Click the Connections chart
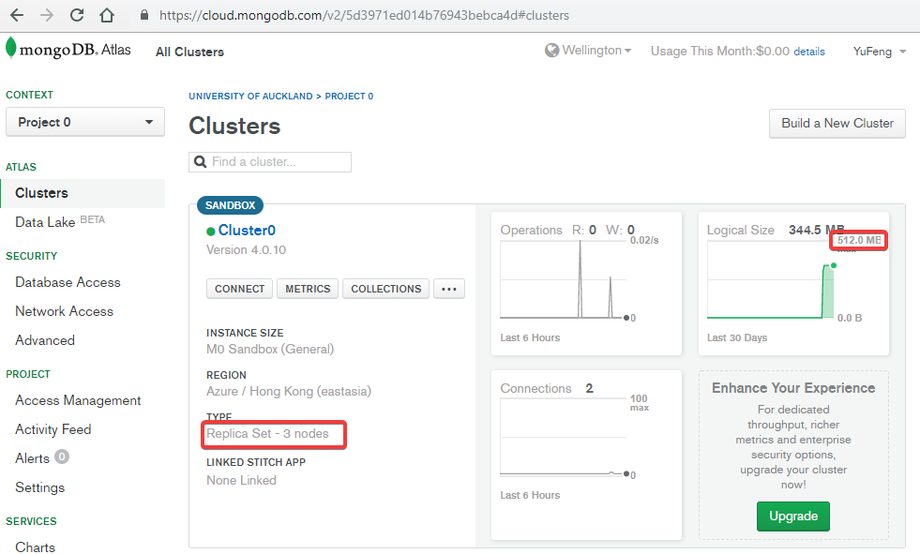This screenshot has height=554, width=920. click(565, 437)
